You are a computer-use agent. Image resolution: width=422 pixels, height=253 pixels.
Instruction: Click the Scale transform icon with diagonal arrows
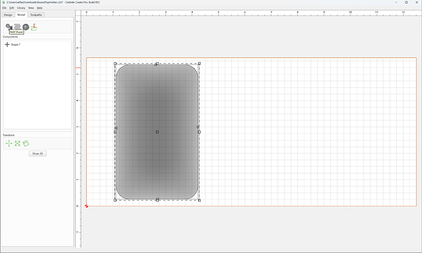(x=18, y=144)
